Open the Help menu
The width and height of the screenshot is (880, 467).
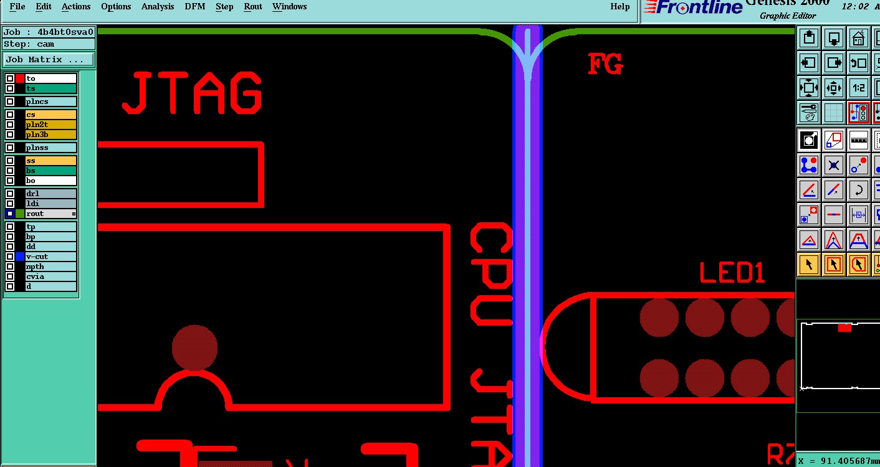[620, 7]
